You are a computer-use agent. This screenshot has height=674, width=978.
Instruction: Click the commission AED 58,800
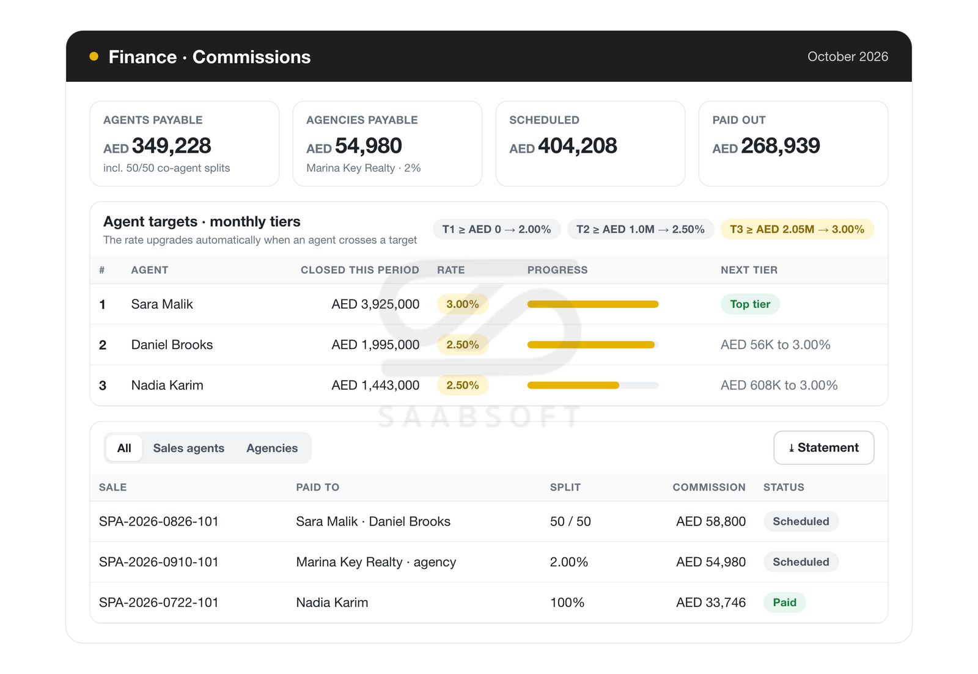click(x=711, y=521)
